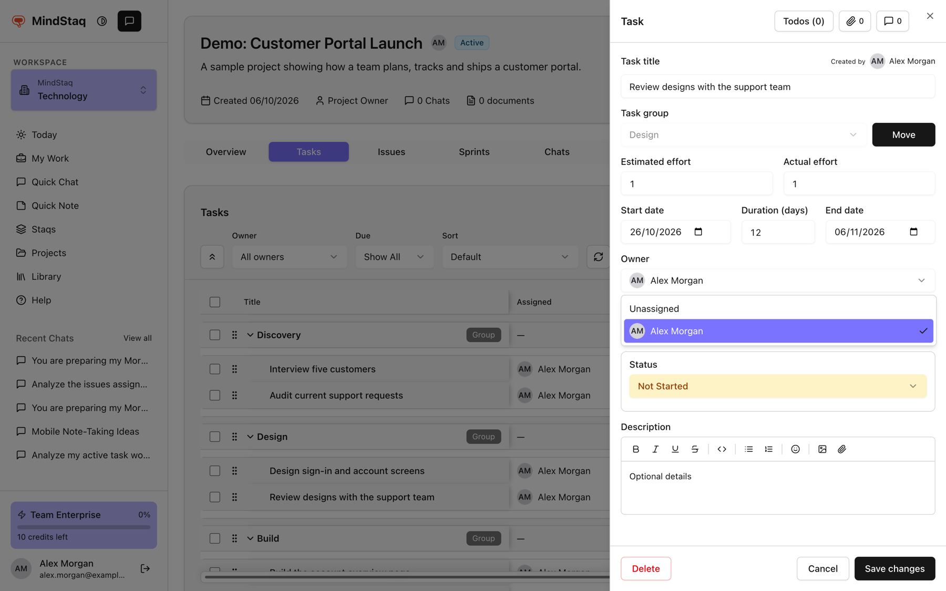This screenshot has width=946, height=591.
Task: Toggle underline in description toolbar
Action: pyautogui.click(x=675, y=449)
